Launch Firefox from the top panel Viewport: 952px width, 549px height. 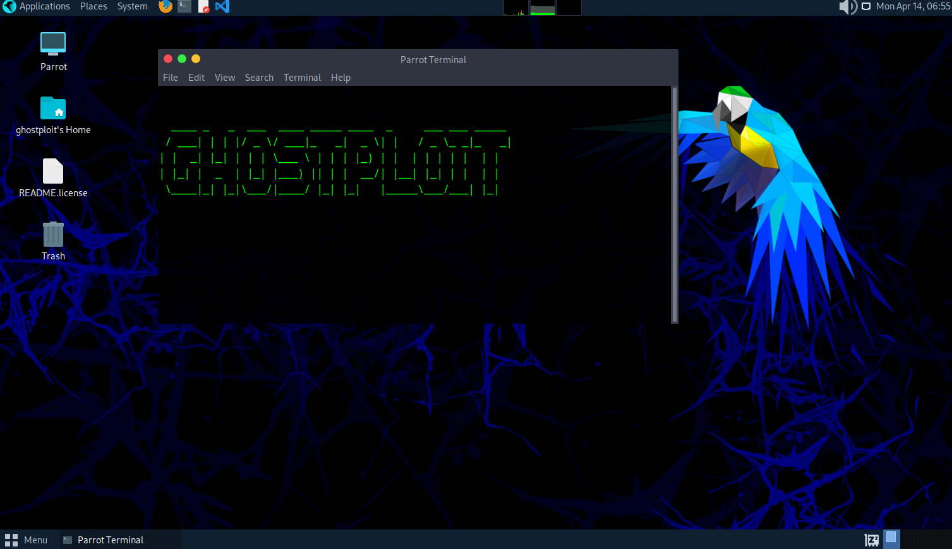pyautogui.click(x=166, y=6)
